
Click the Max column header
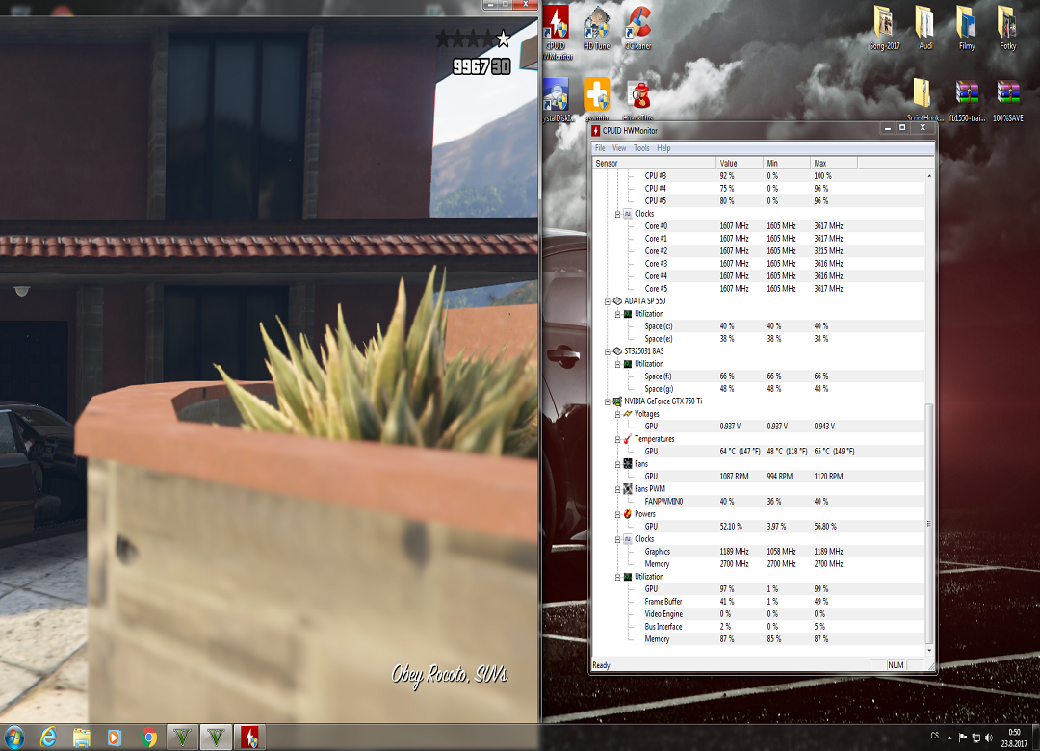click(x=834, y=164)
